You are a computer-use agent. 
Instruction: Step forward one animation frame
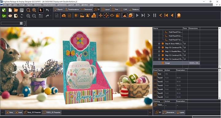[149, 15]
